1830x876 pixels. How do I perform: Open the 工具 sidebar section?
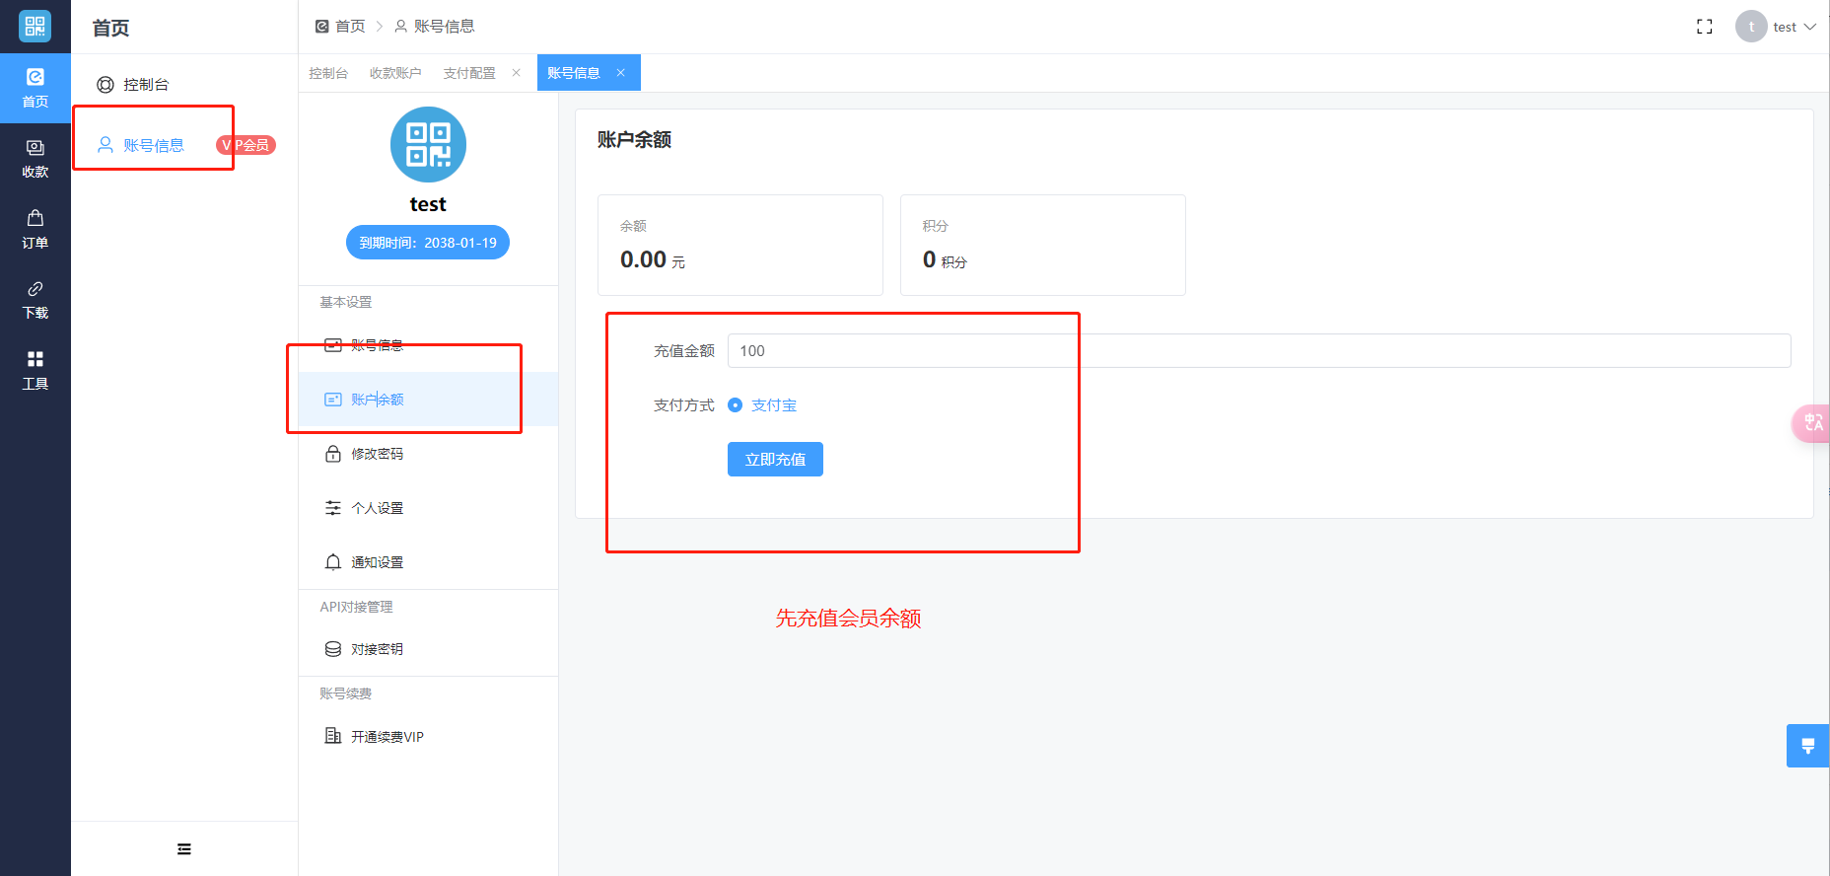click(x=35, y=370)
